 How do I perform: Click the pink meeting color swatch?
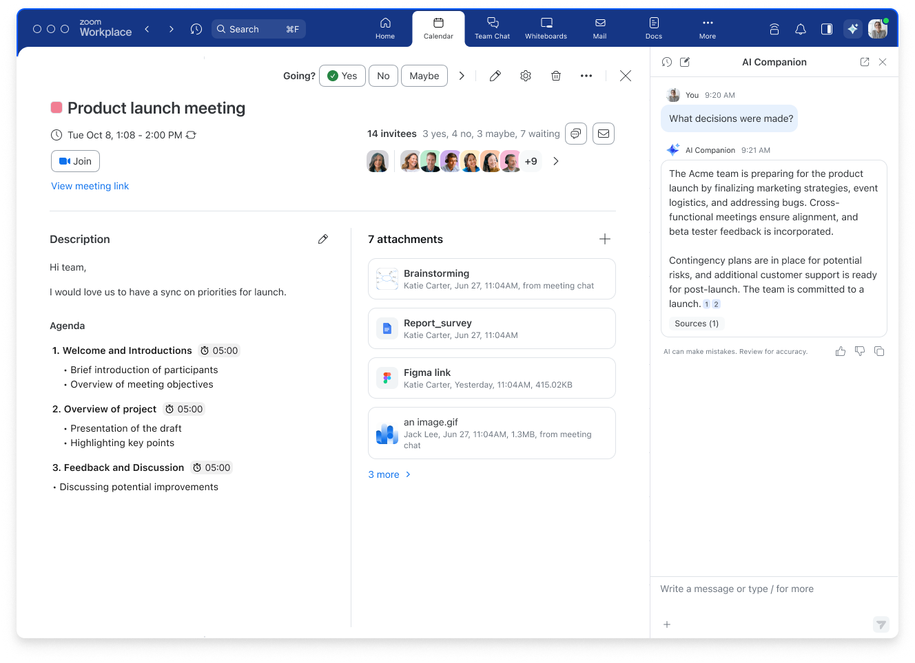pos(56,107)
